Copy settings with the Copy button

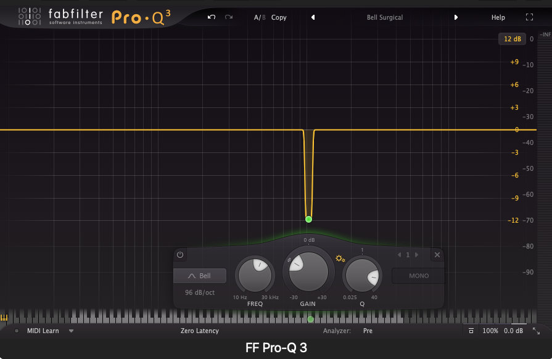pos(279,17)
